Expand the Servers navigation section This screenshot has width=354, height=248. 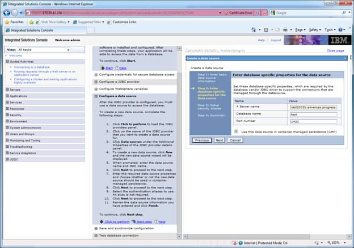point(7,89)
